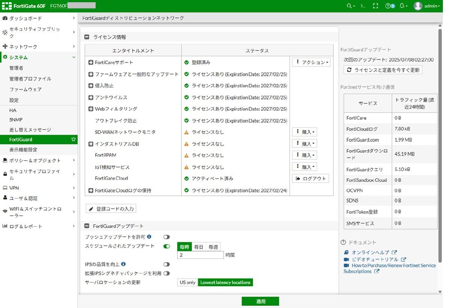Click the WiFi＆スイッチコントローラー wifi icon
This screenshot has height=308, width=450.
pos(5,212)
